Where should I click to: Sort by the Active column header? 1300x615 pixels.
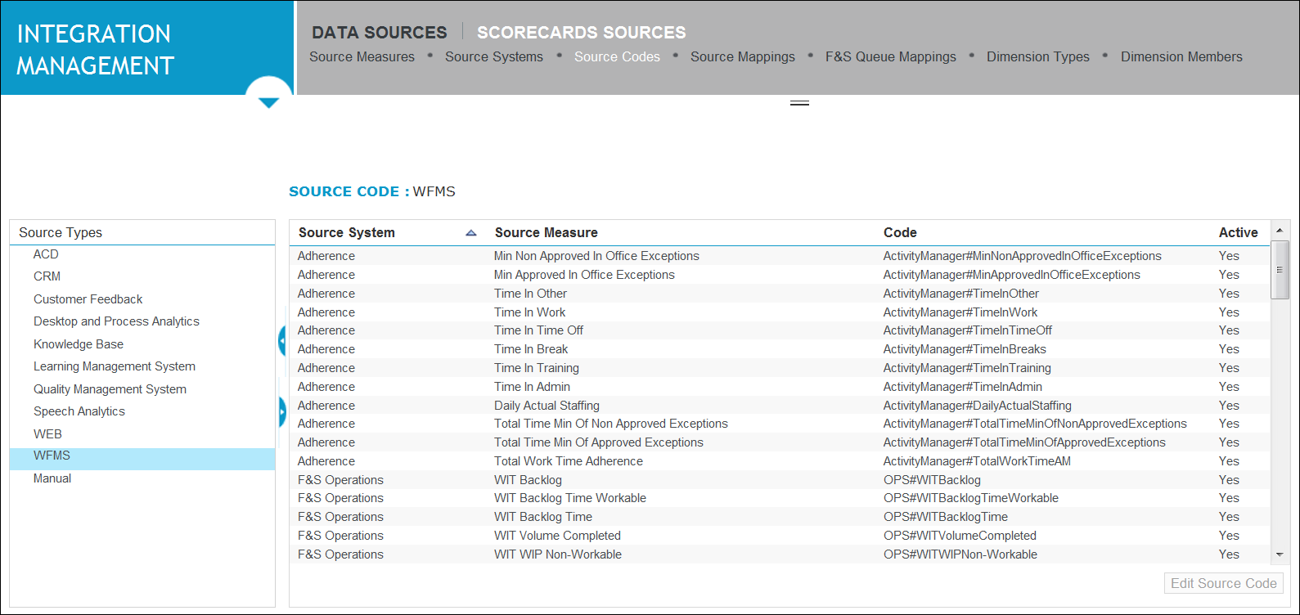click(x=1238, y=232)
